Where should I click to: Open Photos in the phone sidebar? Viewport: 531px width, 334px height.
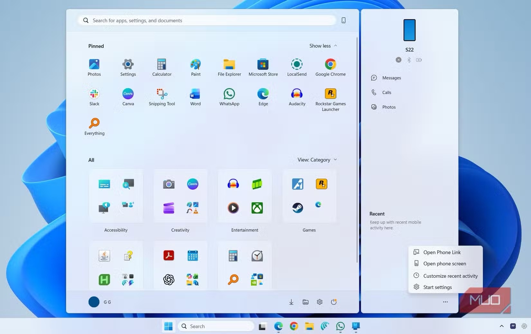pos(389,107)
